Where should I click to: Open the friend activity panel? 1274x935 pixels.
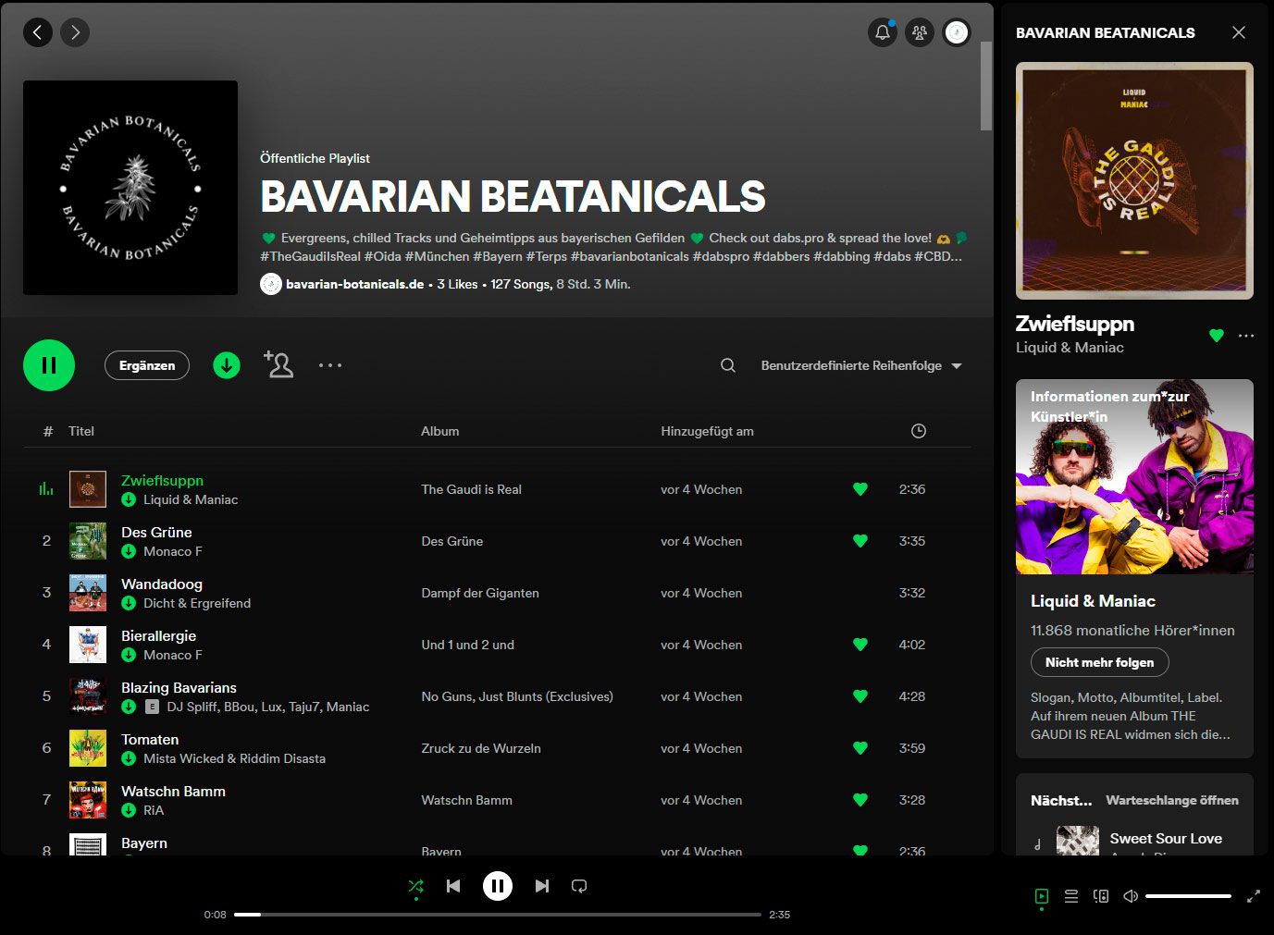pos(919,31)
